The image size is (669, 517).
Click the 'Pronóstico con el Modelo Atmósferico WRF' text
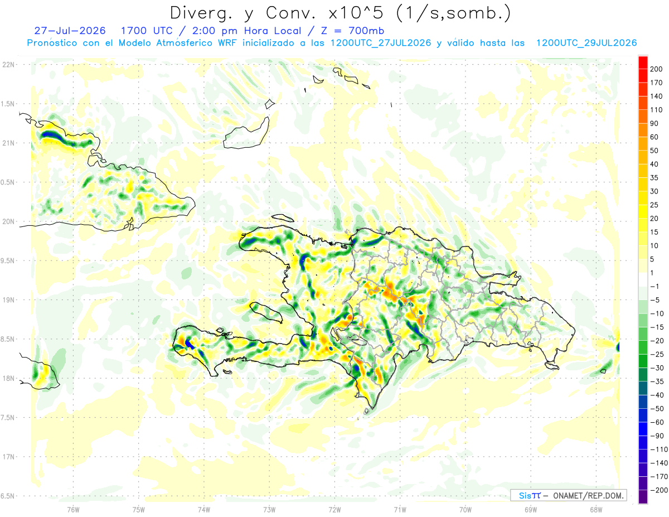132,43
